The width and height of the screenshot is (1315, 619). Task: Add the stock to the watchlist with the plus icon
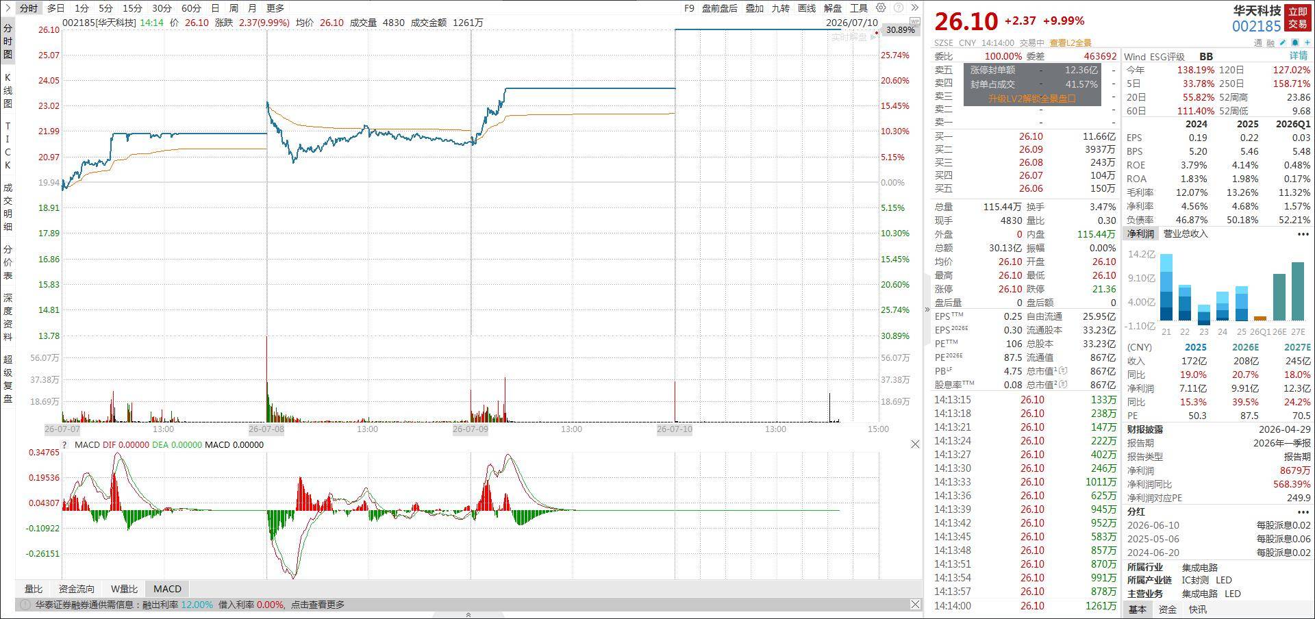pos(1307,42)
